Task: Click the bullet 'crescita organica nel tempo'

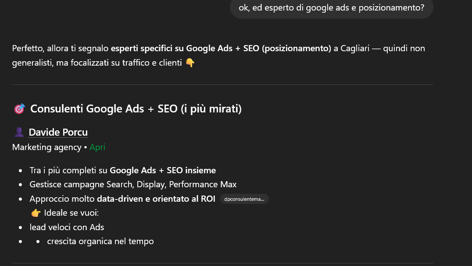Action: [100, 241]
